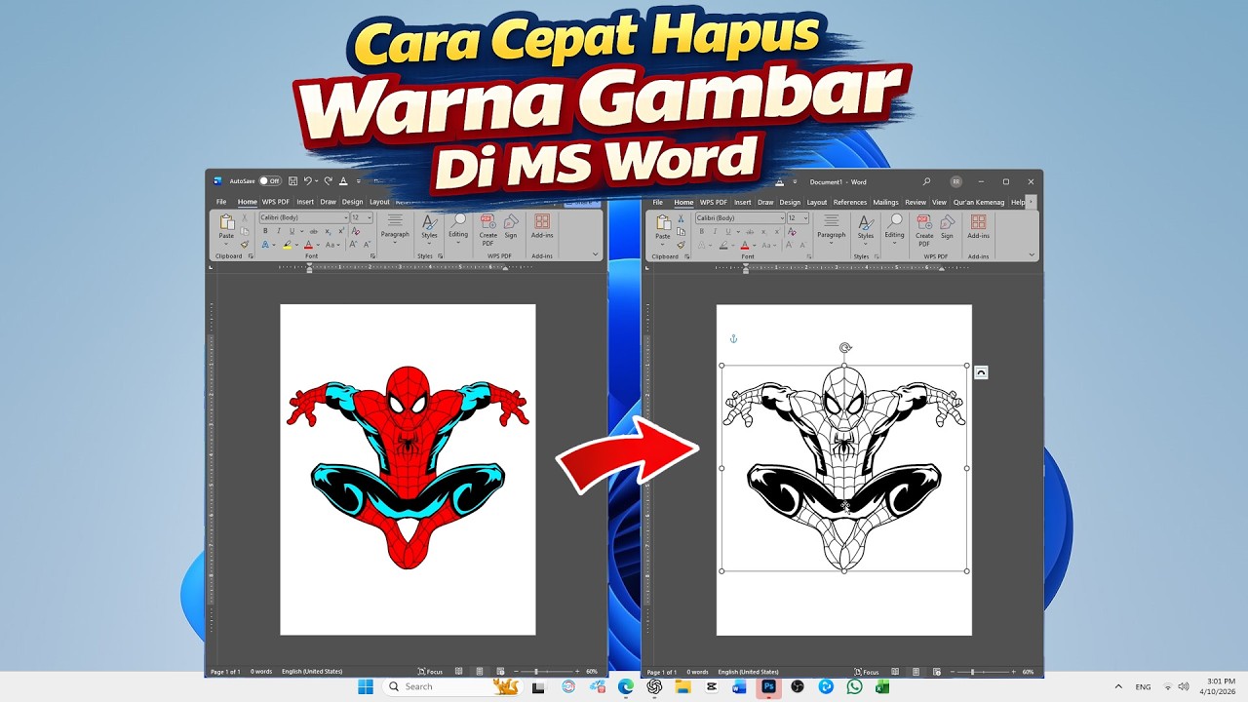Click rotate handle above black-and-white image
This screenshot has width=1248, height=702.
[845, 347]
